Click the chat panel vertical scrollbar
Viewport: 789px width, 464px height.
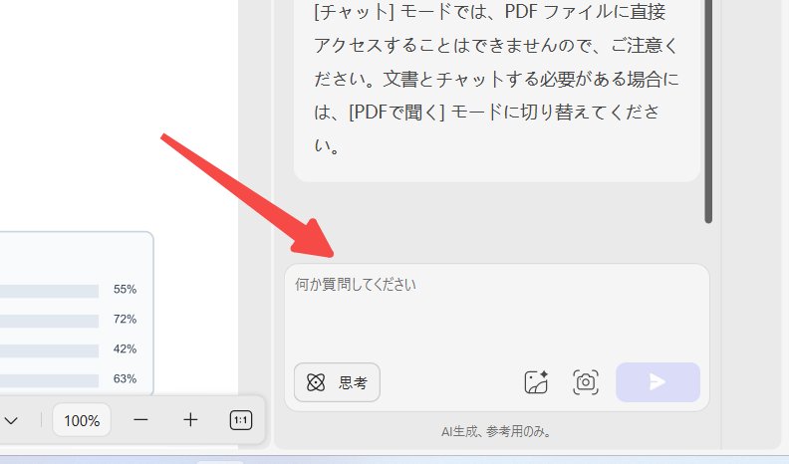pos(708,112)
